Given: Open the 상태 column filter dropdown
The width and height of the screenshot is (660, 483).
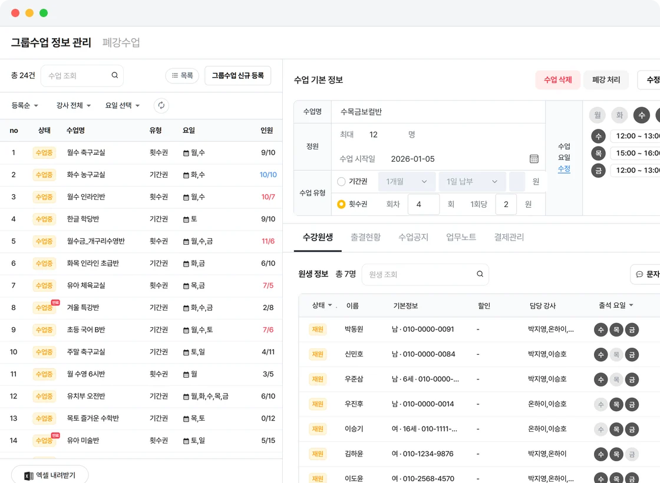Looking at the screenshot, I should [322, 305].
